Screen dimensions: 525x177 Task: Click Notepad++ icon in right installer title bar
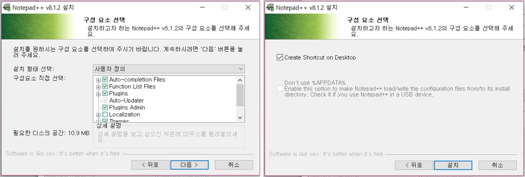tap(270, 8)
